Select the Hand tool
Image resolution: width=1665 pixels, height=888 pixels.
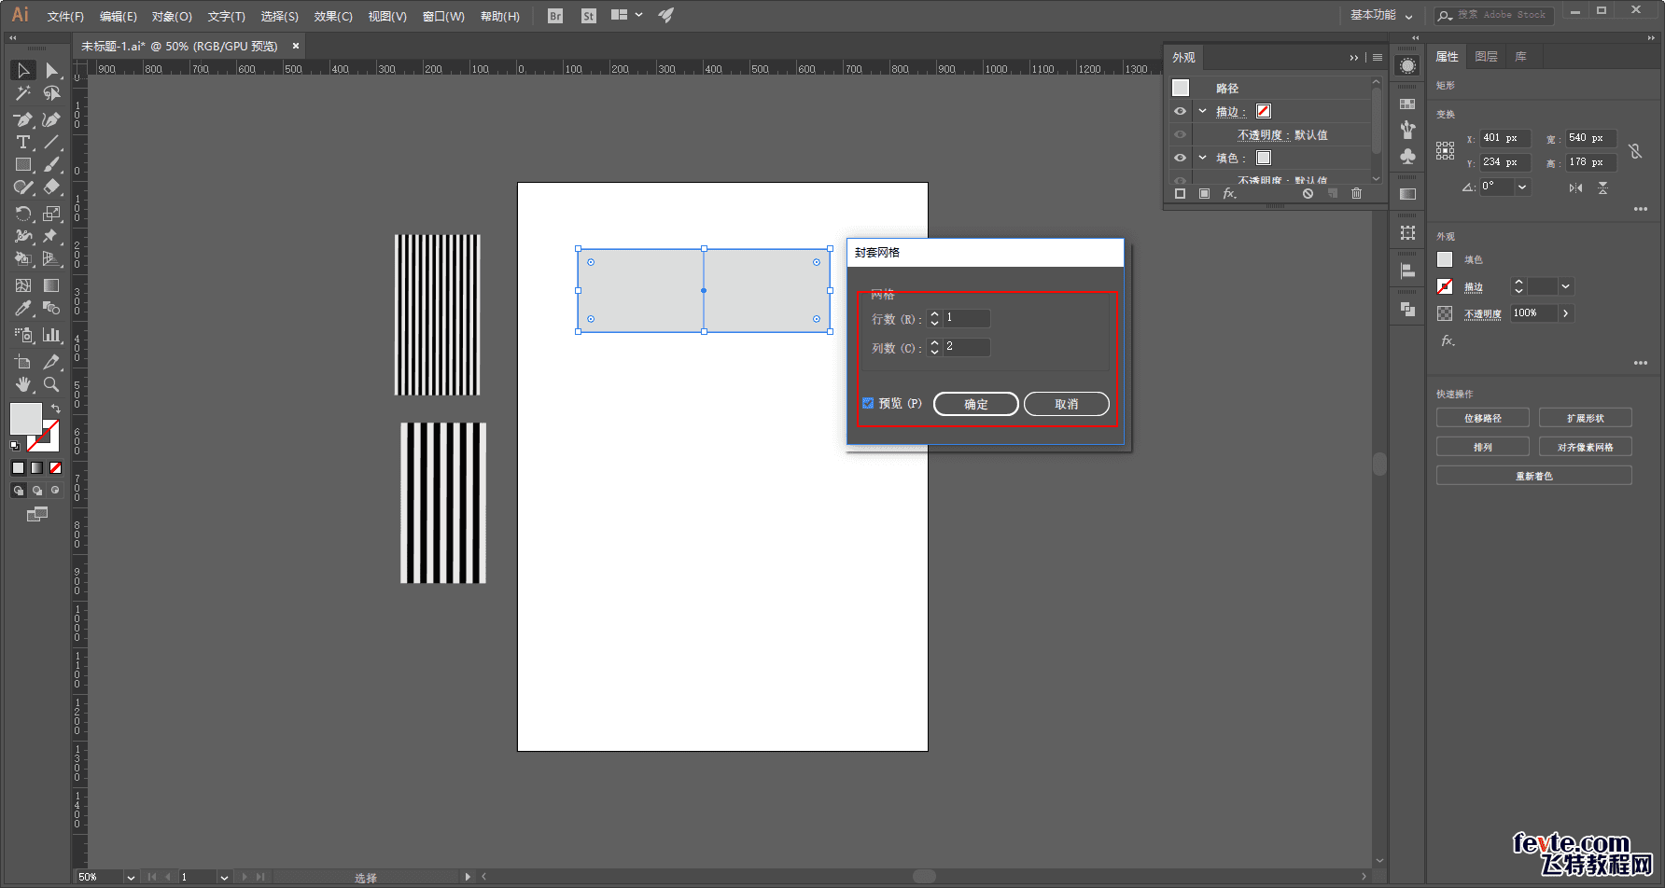click(x=23, y=384)
